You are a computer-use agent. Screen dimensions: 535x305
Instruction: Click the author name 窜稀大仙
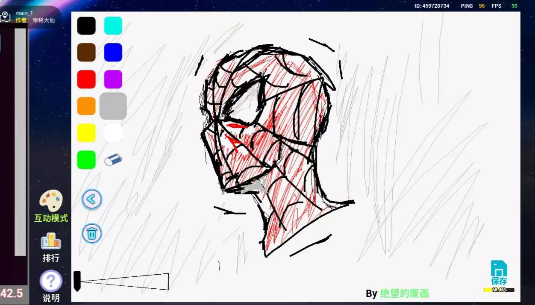pyautogui.click(x=44, y=20)
